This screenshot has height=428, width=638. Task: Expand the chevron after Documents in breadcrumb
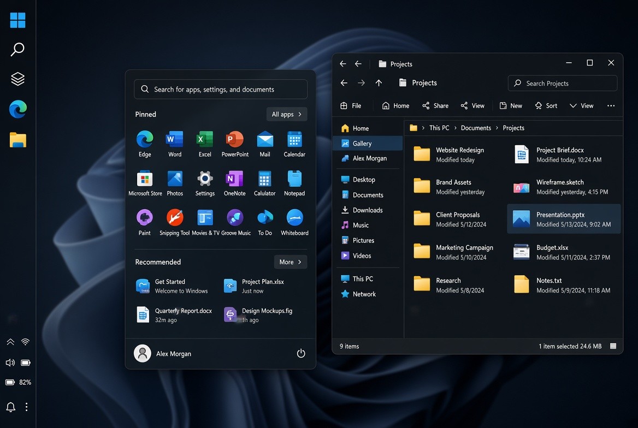497,128
